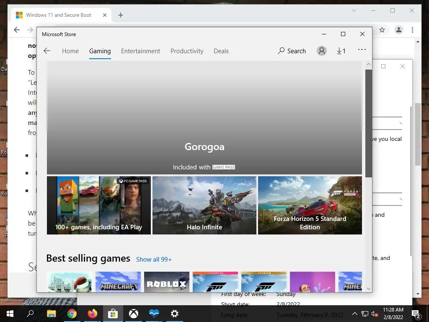Screen dimensions: 429x322
Task: Click the Store scrollbar down arrow
Action: (369, 289)
